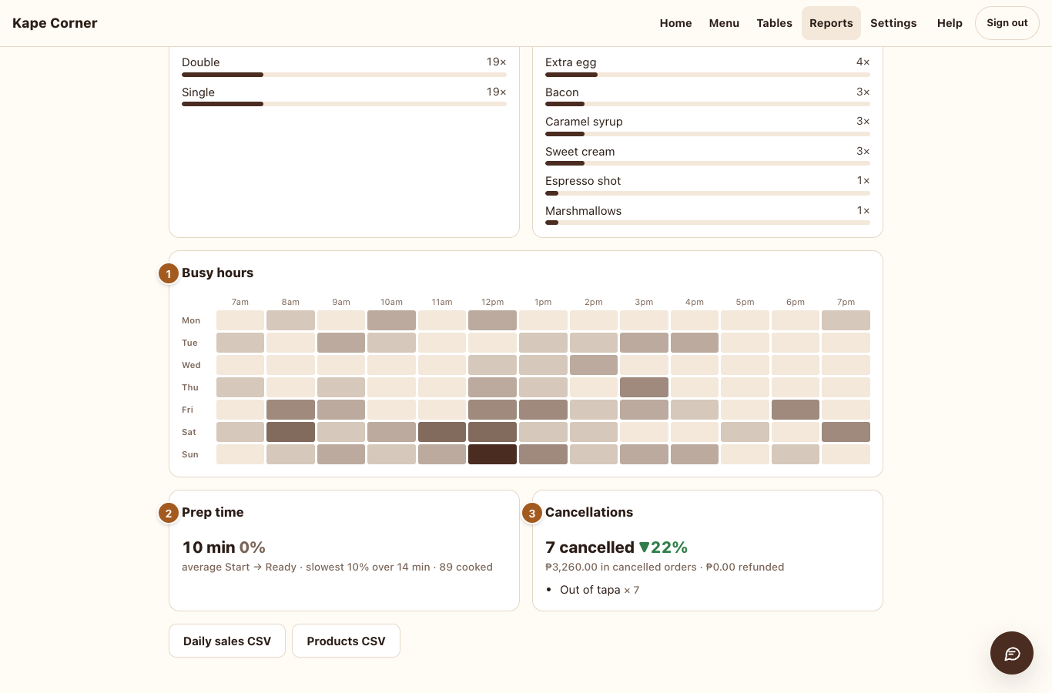
Task: Open Settings from the top navigation
Action: (893, 23)
